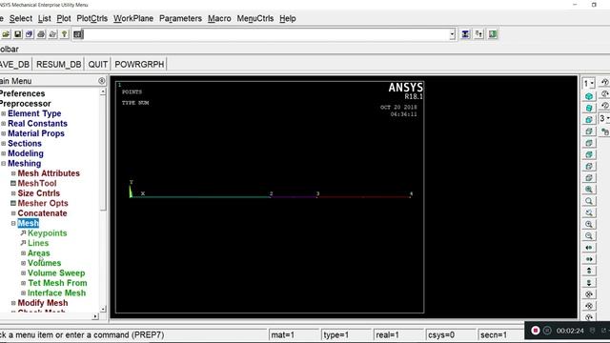The width and height of the screenshot is (610, 343).
Task: Pan the model left with arrow icon
Action: [589, 248]
